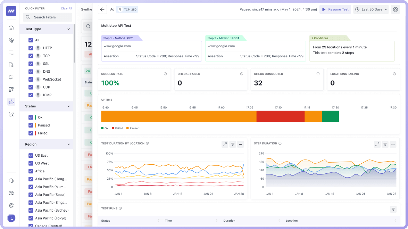The width and height of the screenshot is (408, 229).
Task: Click the back arrow icon
Action: [x=102, y=9]
